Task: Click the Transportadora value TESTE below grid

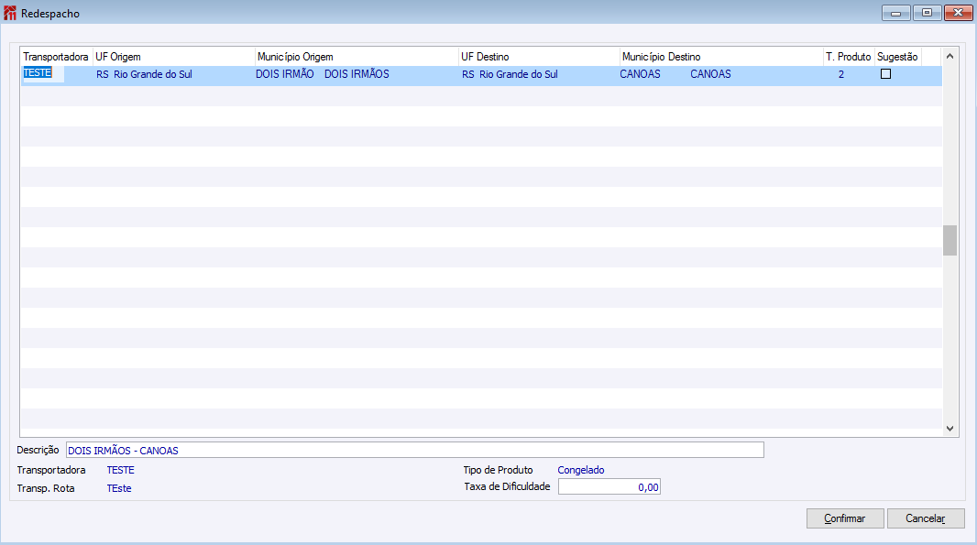Action: pos(120,470)
